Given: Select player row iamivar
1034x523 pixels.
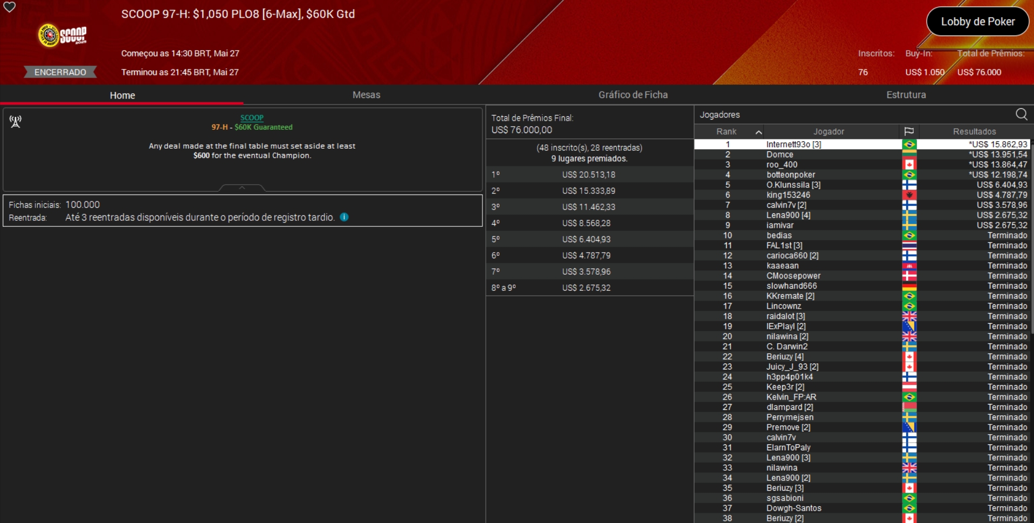Looking at the screenshot, I should [862, 225].
